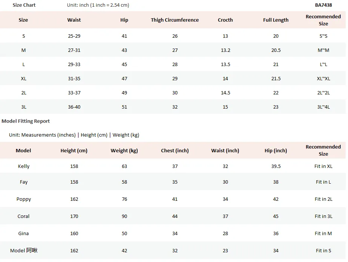Click the Thigh Circumference column header
The width and height of the screenshot is (348, 262).
175,20
